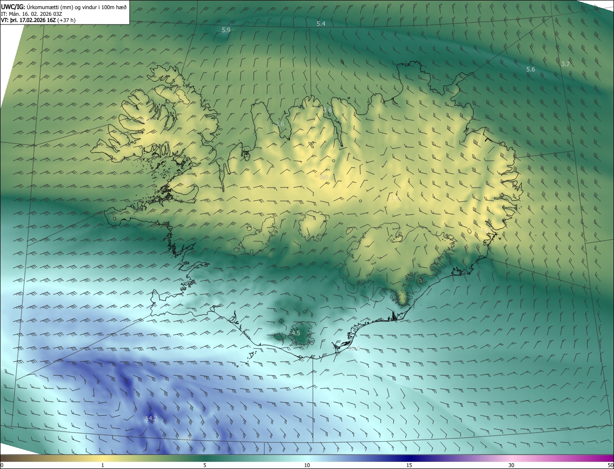Select the valid time line 'VT: Þri. 17.02.2026 16Z (+37 h)'
The image size is (614, 469).
tap(38, 20)
